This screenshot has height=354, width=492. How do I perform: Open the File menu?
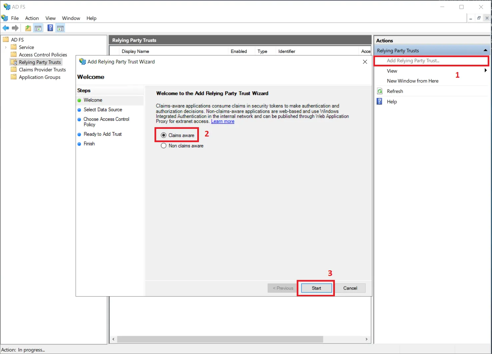15,18
